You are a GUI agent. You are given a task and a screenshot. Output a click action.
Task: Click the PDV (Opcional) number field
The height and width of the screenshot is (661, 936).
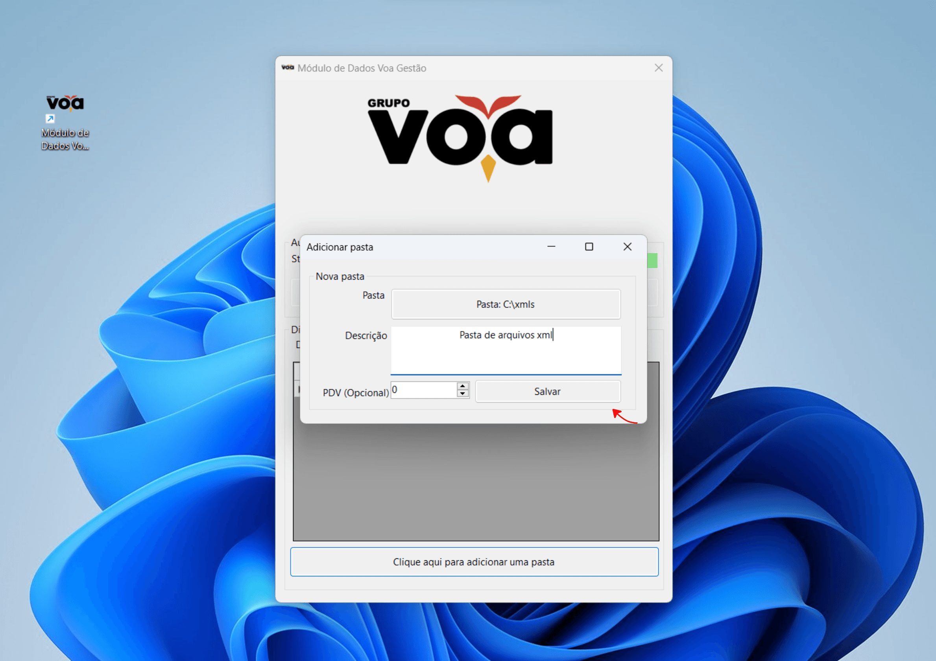click(x=423, y=390)
